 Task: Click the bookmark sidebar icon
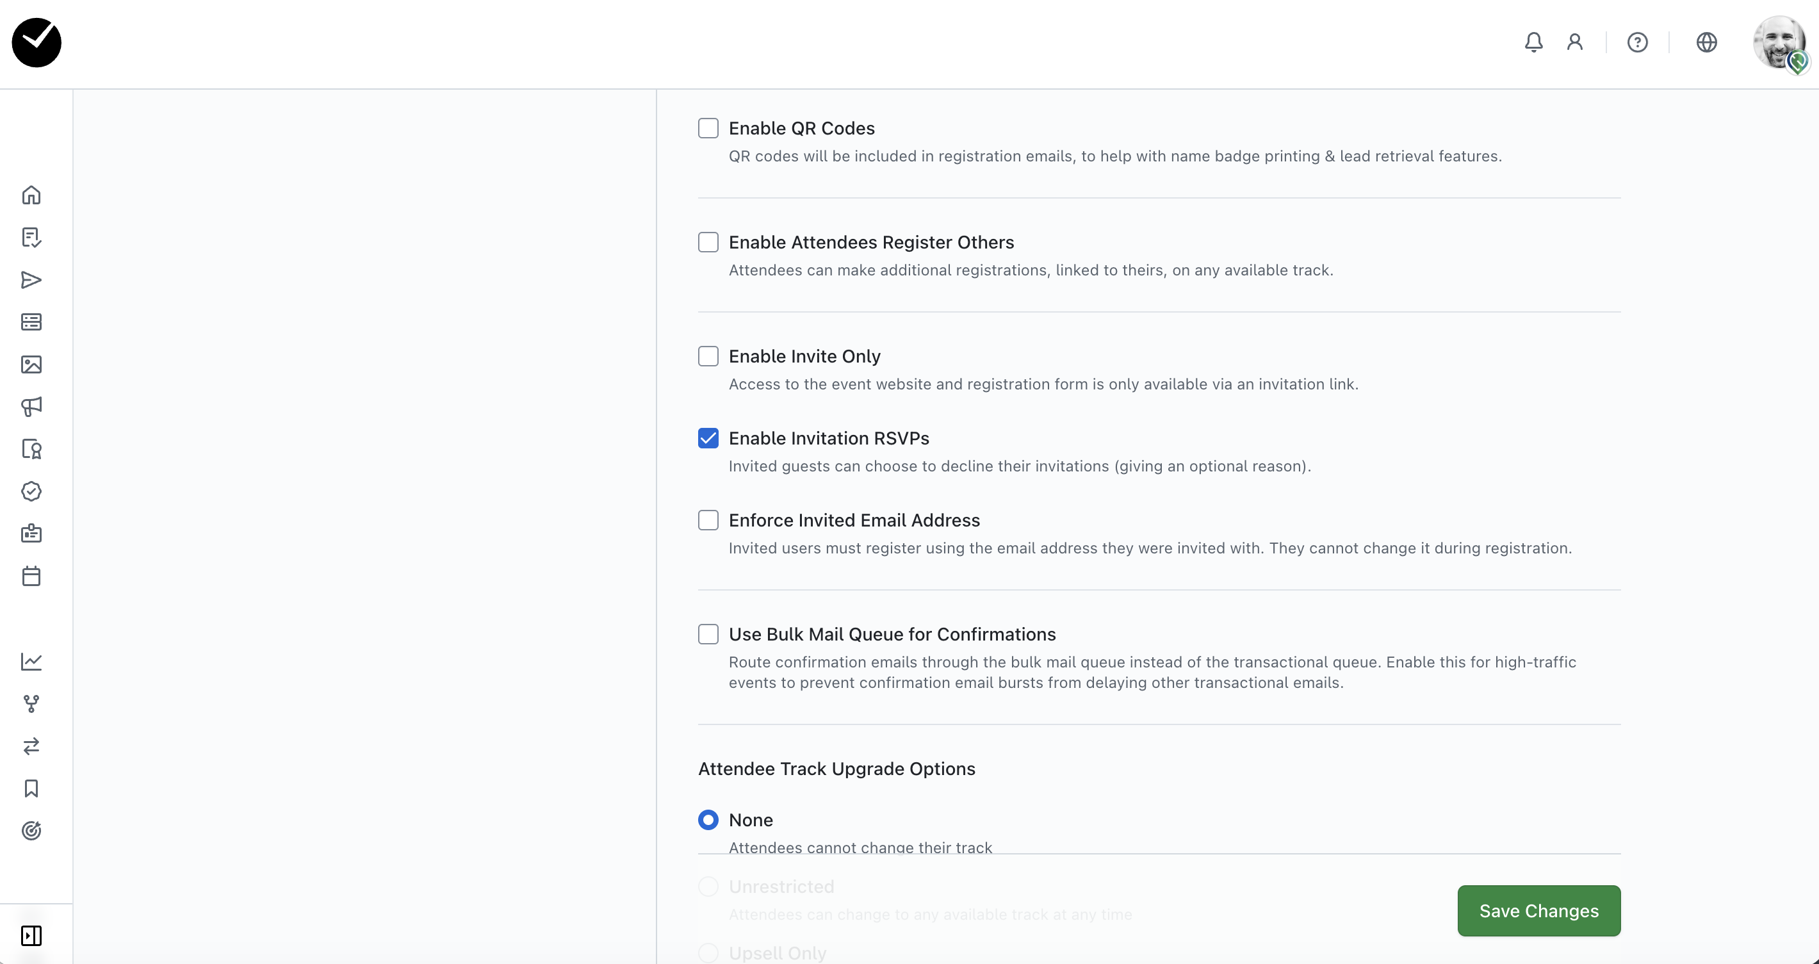(31, 788)
